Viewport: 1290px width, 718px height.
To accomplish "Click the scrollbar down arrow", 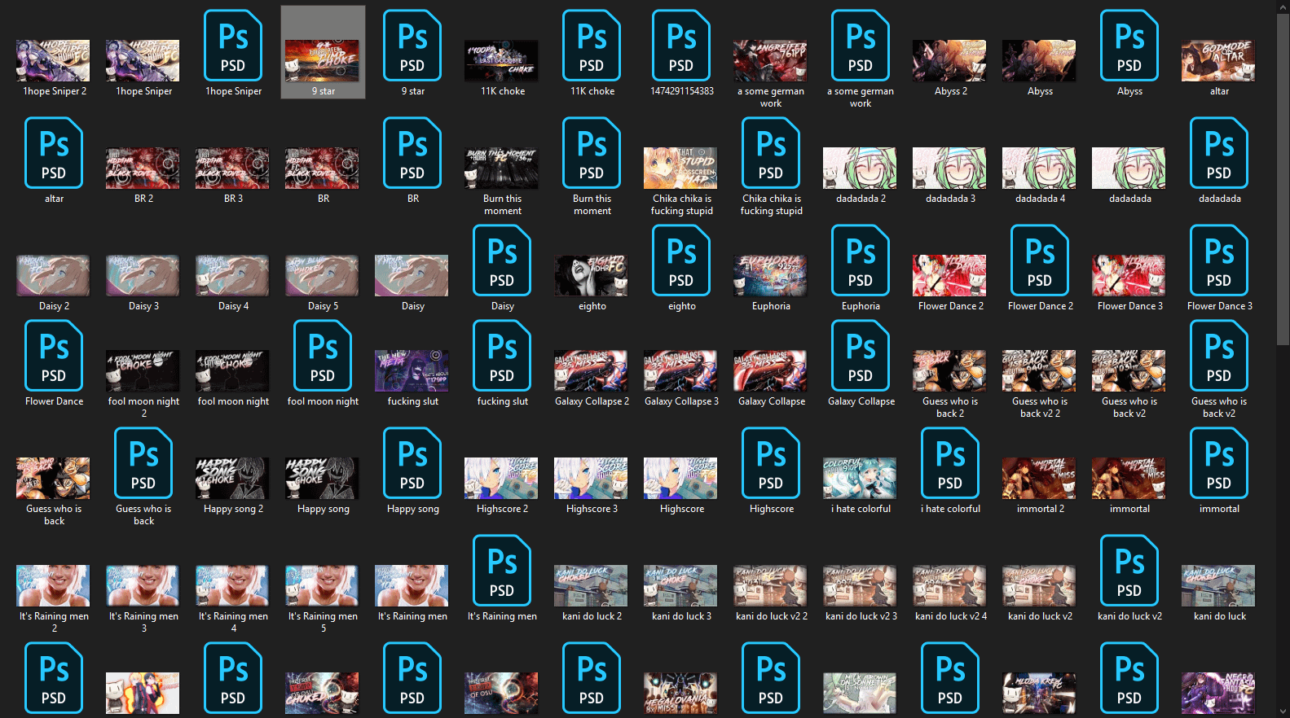I will (1283, 711).
